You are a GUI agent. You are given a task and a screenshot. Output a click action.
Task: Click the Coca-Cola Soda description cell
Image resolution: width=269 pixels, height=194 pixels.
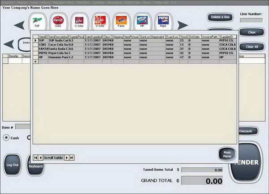[x=58, y=44]
